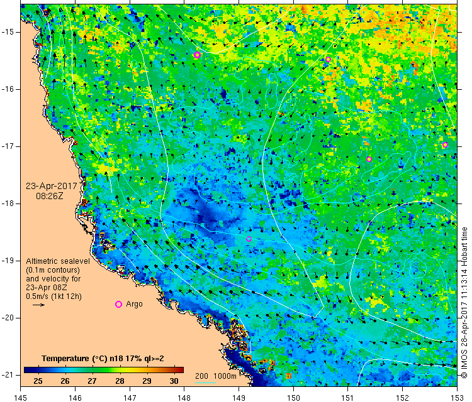Click the colorbar value '27'
The height and width of the screenshot is (402, 472).
[92, 381]
